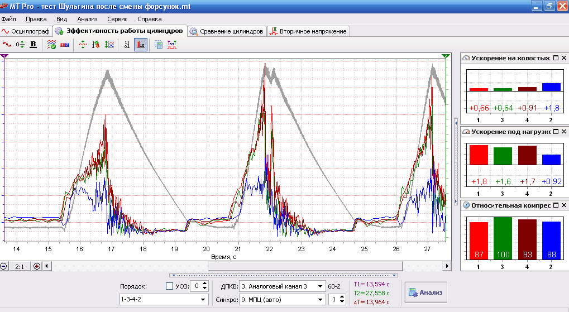Click the red cylinder 1 compression bar 87
The width and height of the screenshot is (569, 312).
479,241
